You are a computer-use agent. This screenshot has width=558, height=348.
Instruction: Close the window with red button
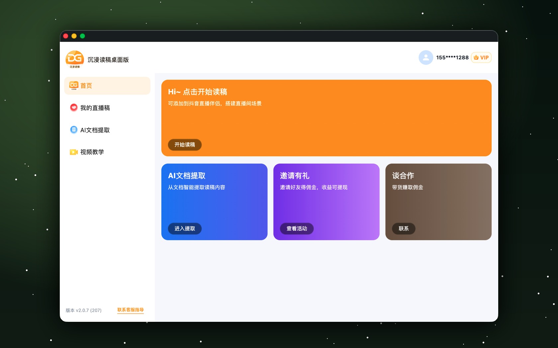(66, 36)
